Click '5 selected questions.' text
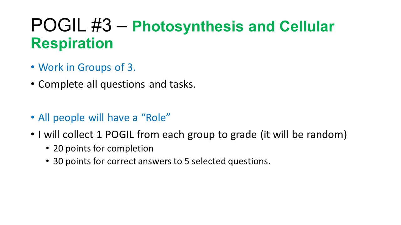This screenshot has height=225, width=401. pyautogui.click(x=227, y=162)
